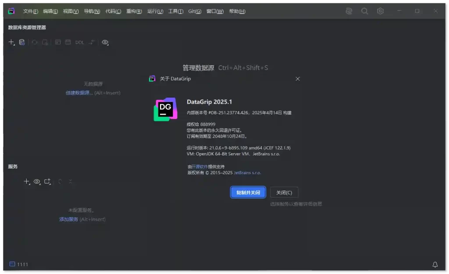
Task: Open the IDE settings gear
Action: coord(381,11)
